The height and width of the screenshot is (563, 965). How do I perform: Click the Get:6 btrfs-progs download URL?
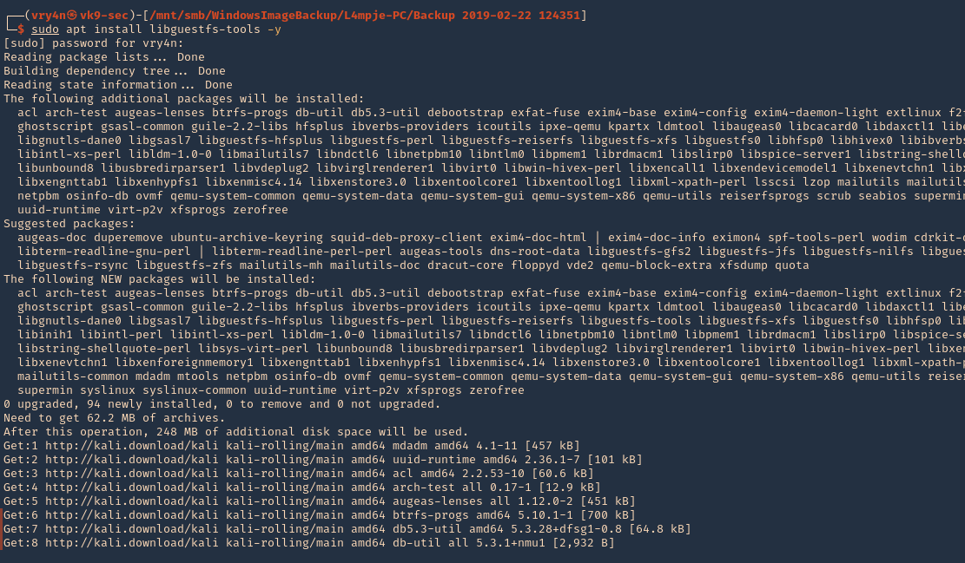pos(132,515)
